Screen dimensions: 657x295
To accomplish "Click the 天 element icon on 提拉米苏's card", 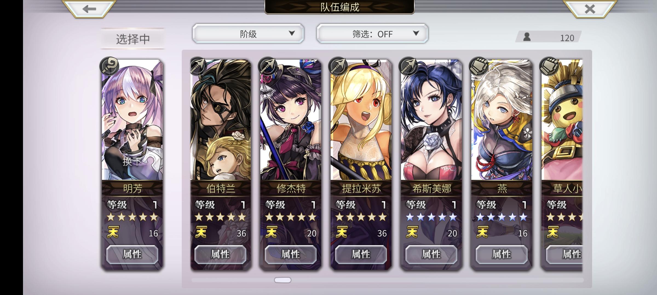I will click(x=342, y=232).
